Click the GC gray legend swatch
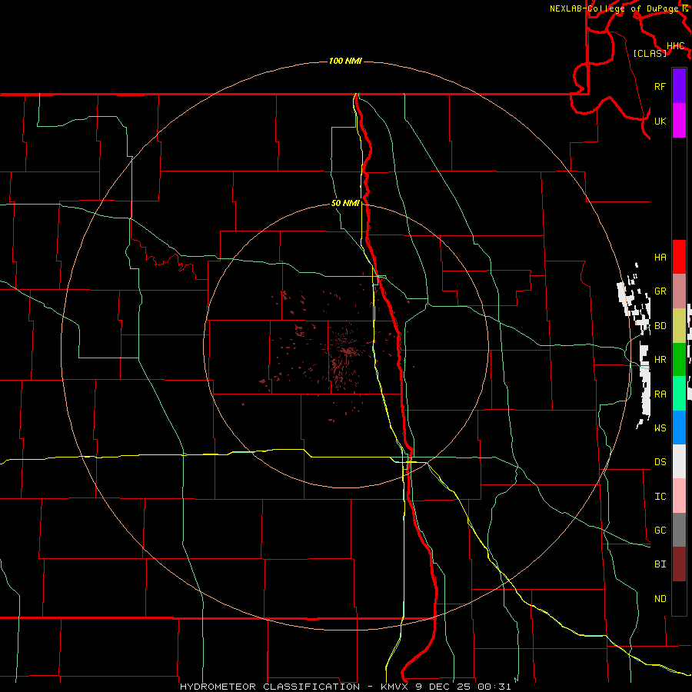 (679, 530)
